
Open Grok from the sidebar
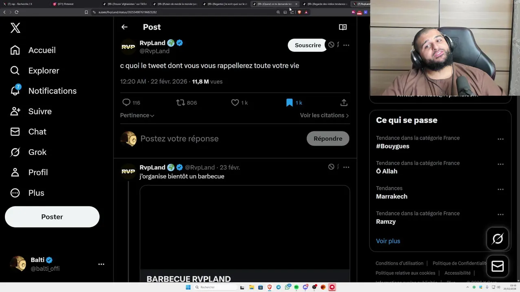click(28, 152)
